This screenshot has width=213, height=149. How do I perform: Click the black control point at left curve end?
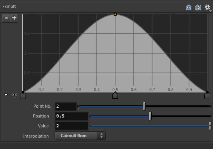pos(23,92)
